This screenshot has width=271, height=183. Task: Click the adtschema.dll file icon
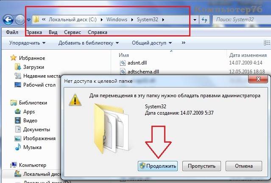123,71
